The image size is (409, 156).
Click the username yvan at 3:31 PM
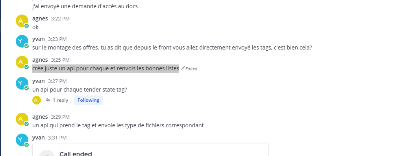coord(38,138)
